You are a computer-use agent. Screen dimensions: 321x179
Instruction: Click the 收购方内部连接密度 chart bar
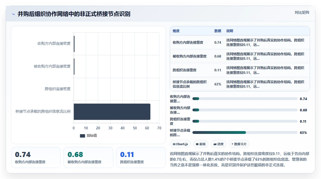74,44
